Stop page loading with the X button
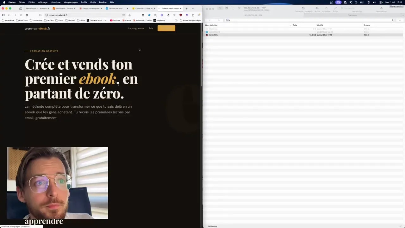 [x=21, y=15]
